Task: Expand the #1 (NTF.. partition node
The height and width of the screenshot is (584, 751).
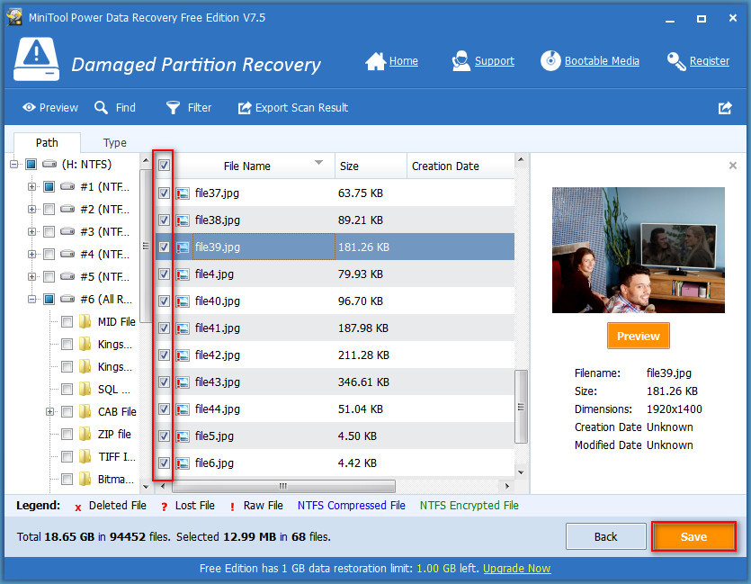Action: (31, 186)
